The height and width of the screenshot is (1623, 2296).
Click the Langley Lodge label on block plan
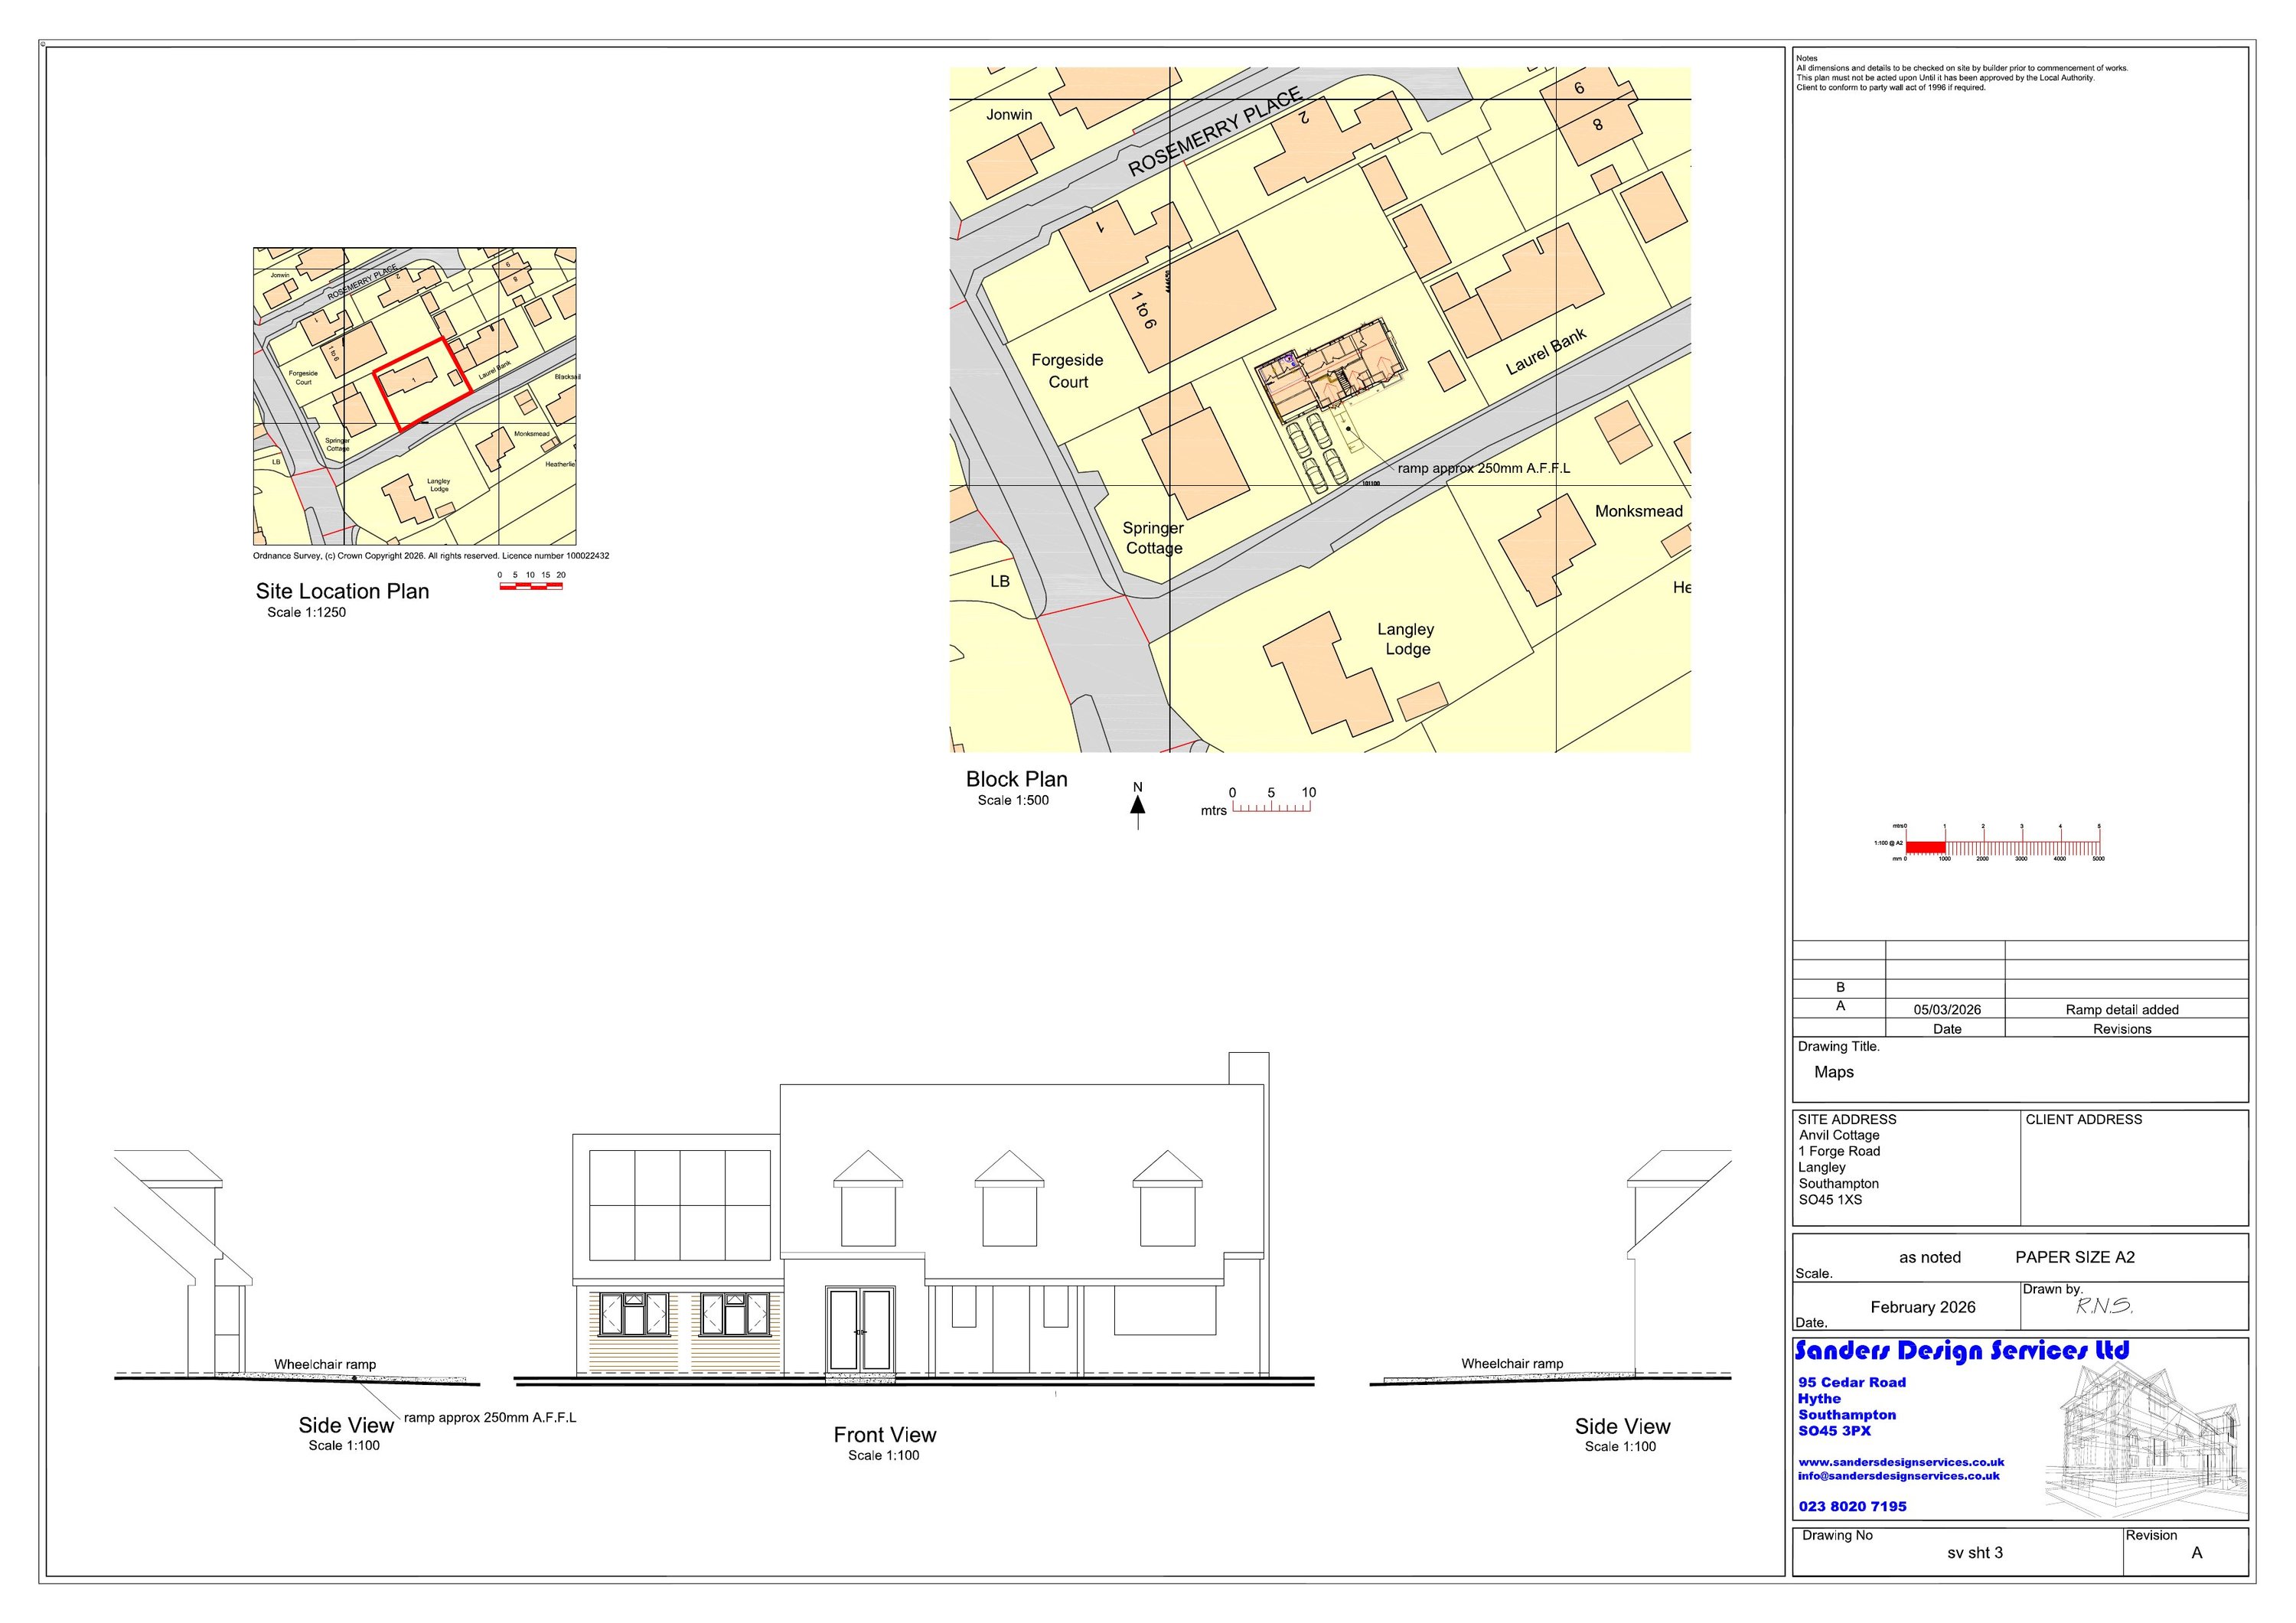click(1405, 639)
